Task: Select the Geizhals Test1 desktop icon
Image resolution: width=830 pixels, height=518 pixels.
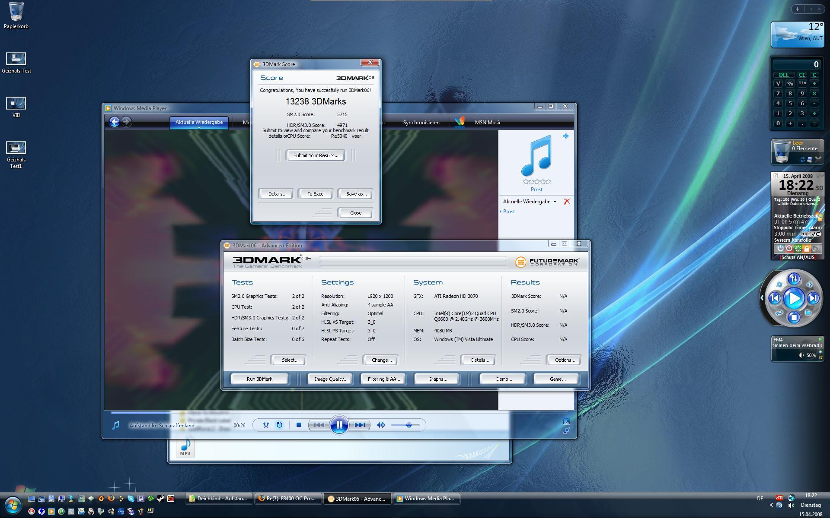Action: point(16,155)
